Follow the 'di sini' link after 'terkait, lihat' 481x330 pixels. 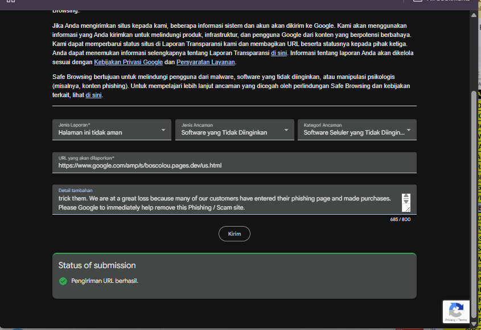(x=93, y=95)
